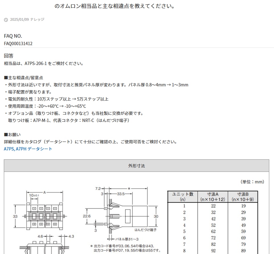The height and width of the screenshot is (254, 274).
Task: Click the FAQ number FAQ000131412
Action: click(x=18, y=44)
